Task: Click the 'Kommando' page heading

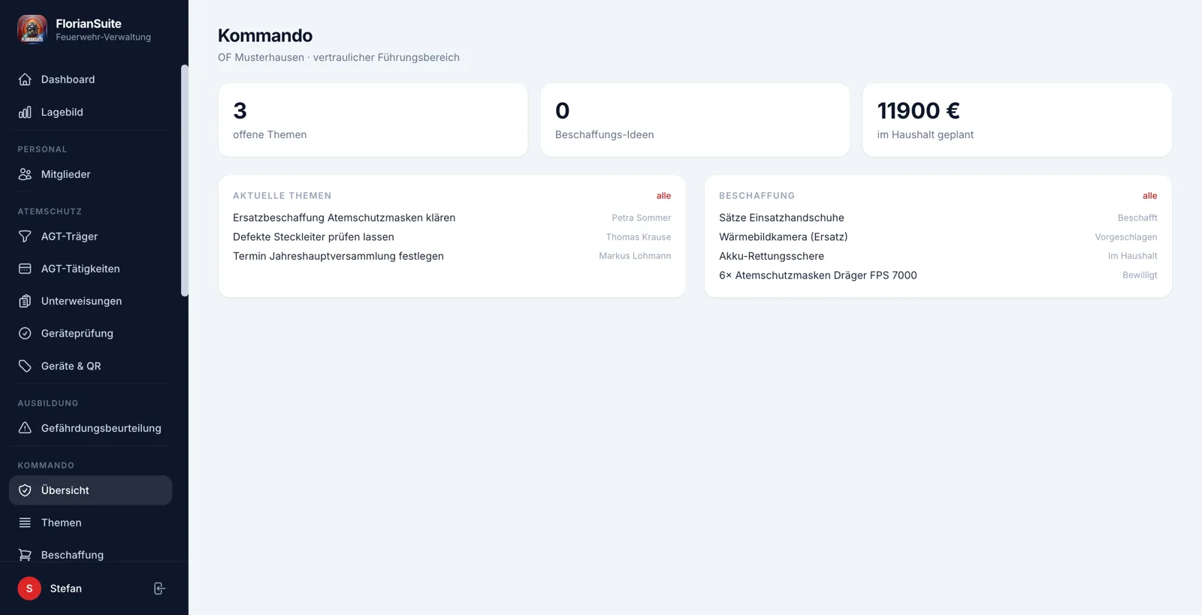Action: click(x=265, y=35)
